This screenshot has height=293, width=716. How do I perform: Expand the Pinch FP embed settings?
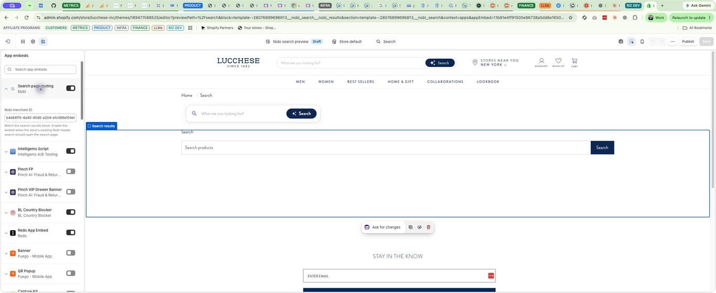pyautogui.click(x=6, y=172)
